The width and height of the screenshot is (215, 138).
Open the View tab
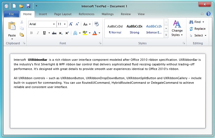(x=141, y=14)
